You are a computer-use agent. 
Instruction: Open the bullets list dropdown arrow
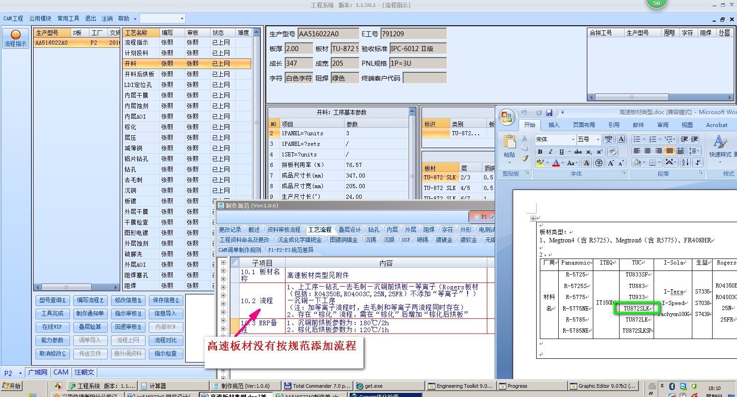(x=644, y=139)
